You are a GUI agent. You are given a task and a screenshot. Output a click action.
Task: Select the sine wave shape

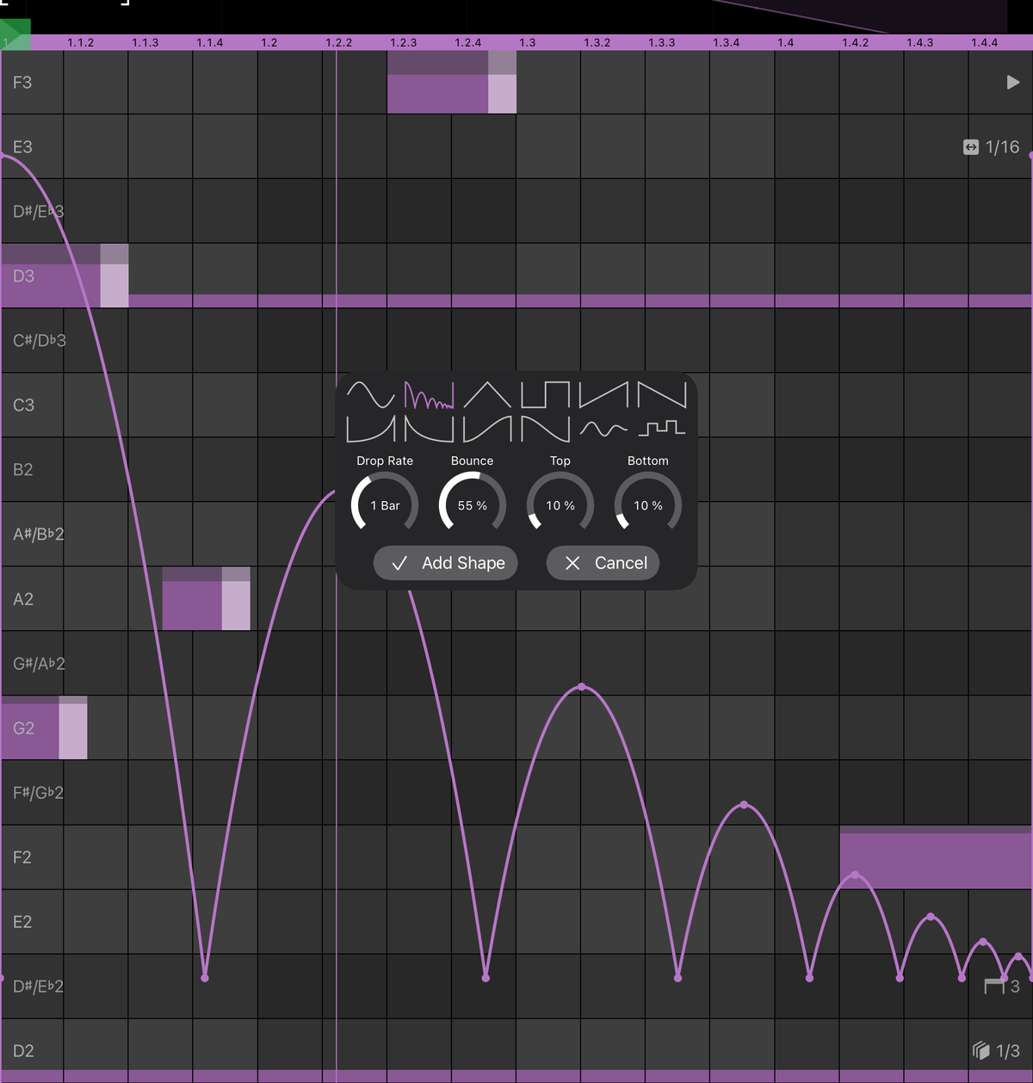tap(370, 395)
